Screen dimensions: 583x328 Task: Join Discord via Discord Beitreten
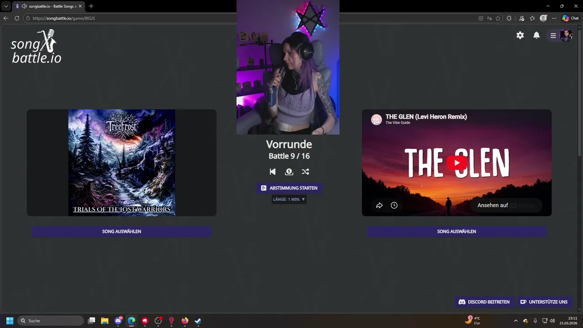484,302
